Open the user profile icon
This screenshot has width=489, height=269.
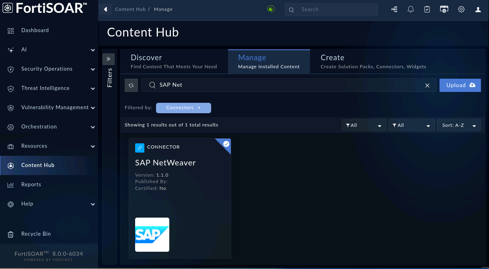(x=478, y=9)
